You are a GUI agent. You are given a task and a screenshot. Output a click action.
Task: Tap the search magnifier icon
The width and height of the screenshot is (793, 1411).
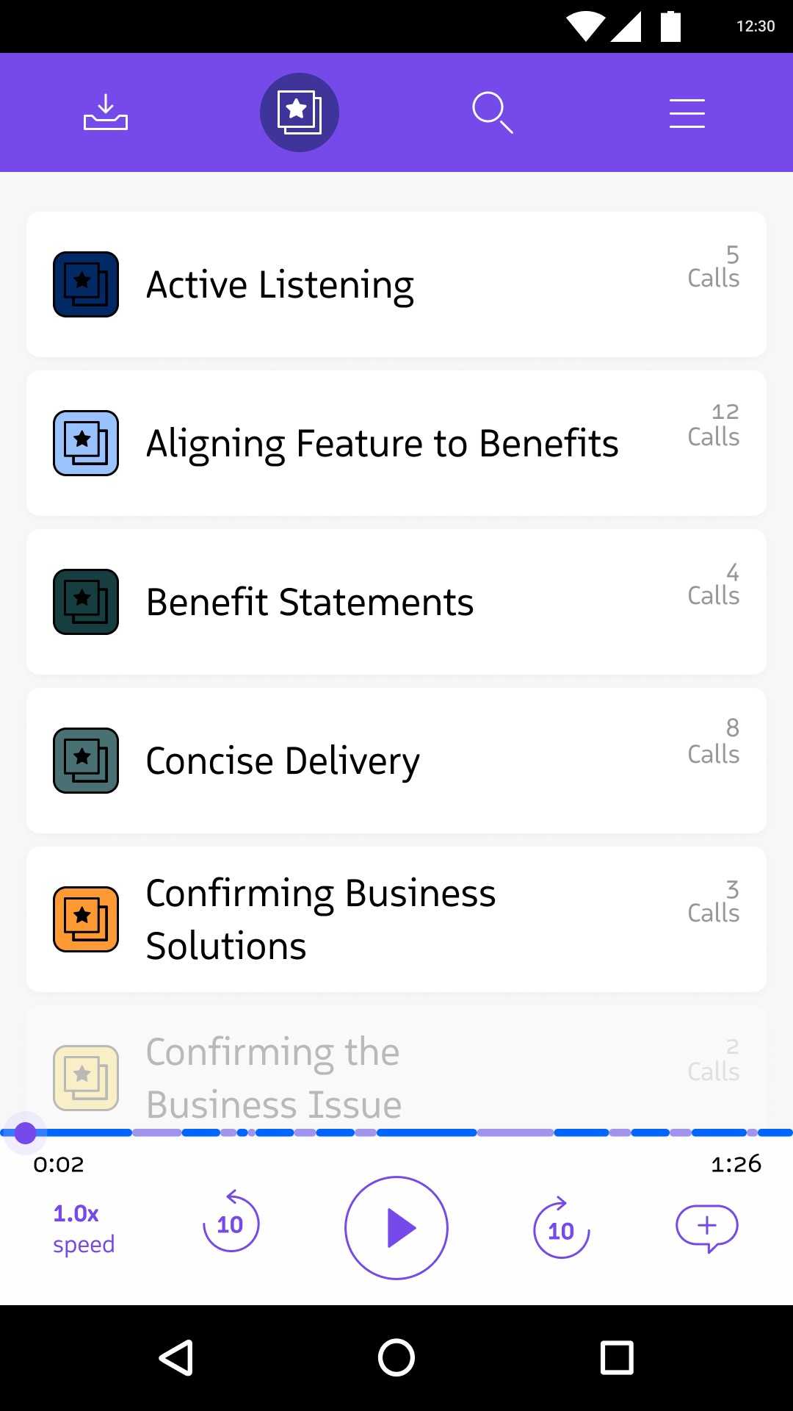492,112
